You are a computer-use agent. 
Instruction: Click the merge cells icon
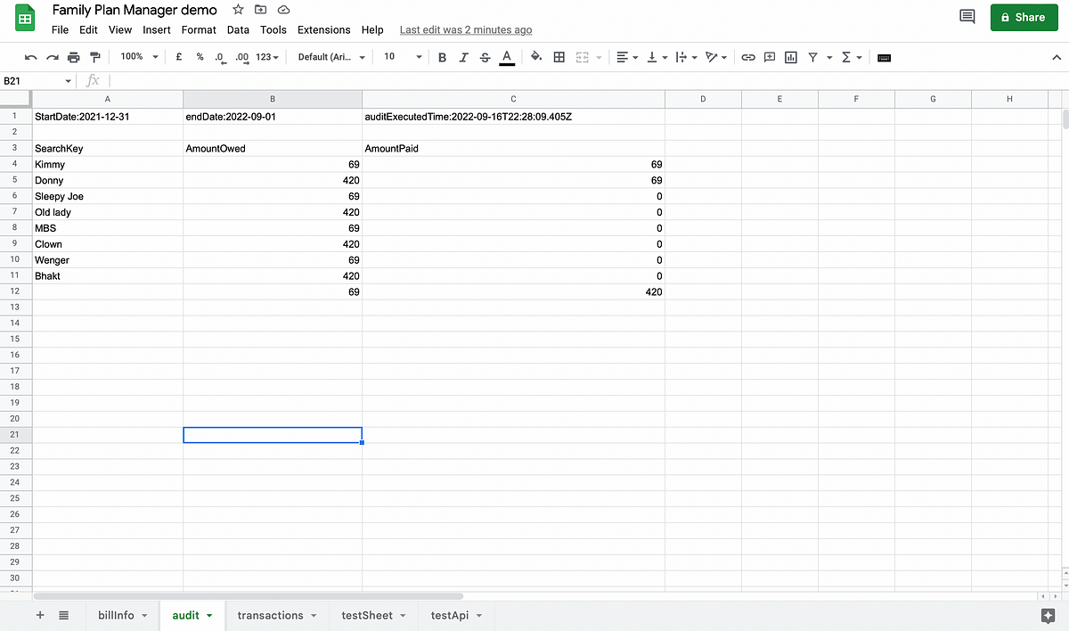click(x=583, y=57)
